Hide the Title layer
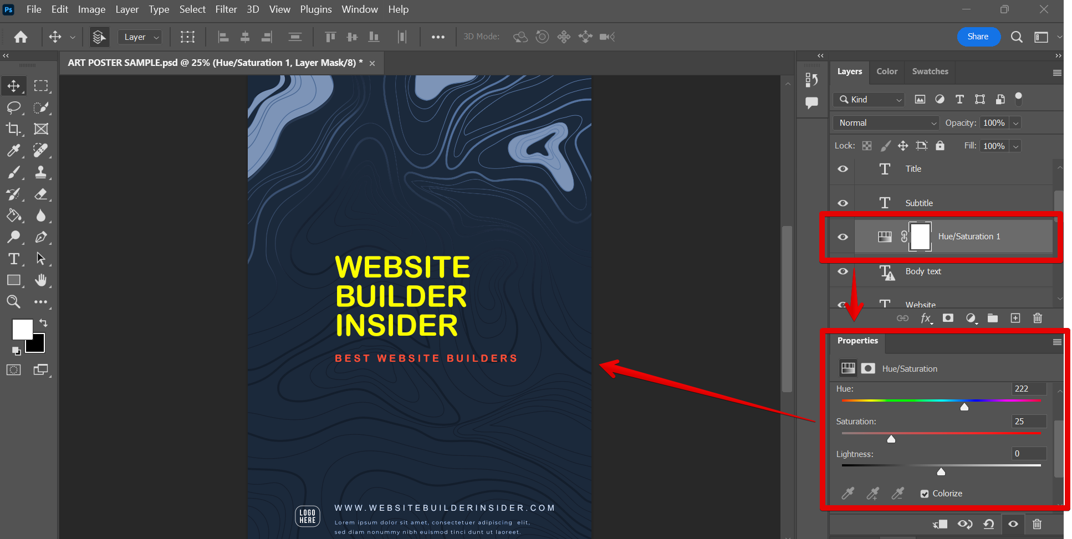 [x=842, y=169]
